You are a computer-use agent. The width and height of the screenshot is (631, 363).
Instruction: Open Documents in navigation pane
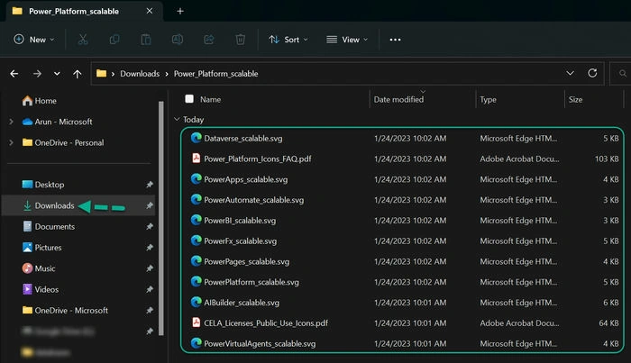(x=49, y=226)
